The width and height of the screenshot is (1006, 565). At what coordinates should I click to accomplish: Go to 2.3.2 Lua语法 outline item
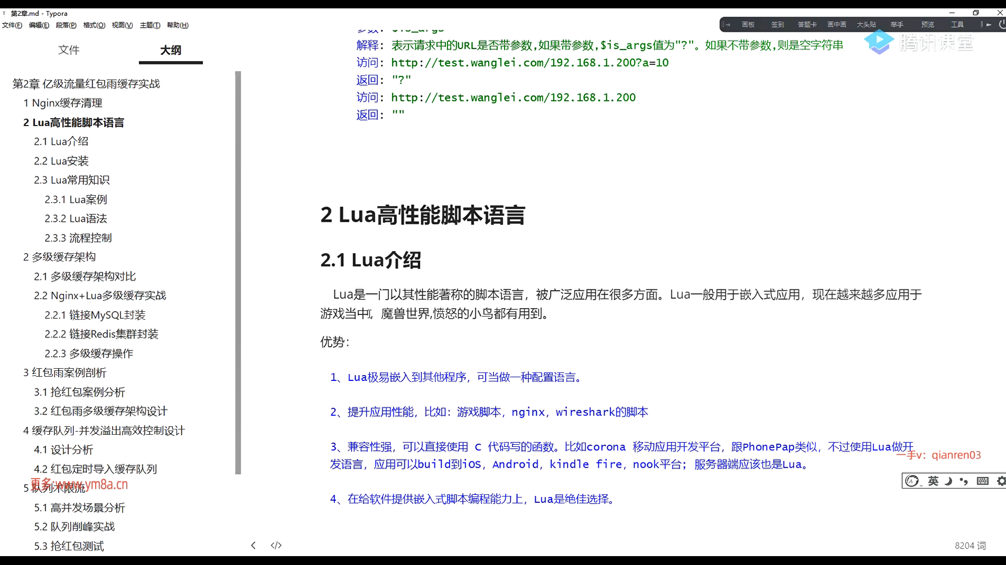coord(76,219)
